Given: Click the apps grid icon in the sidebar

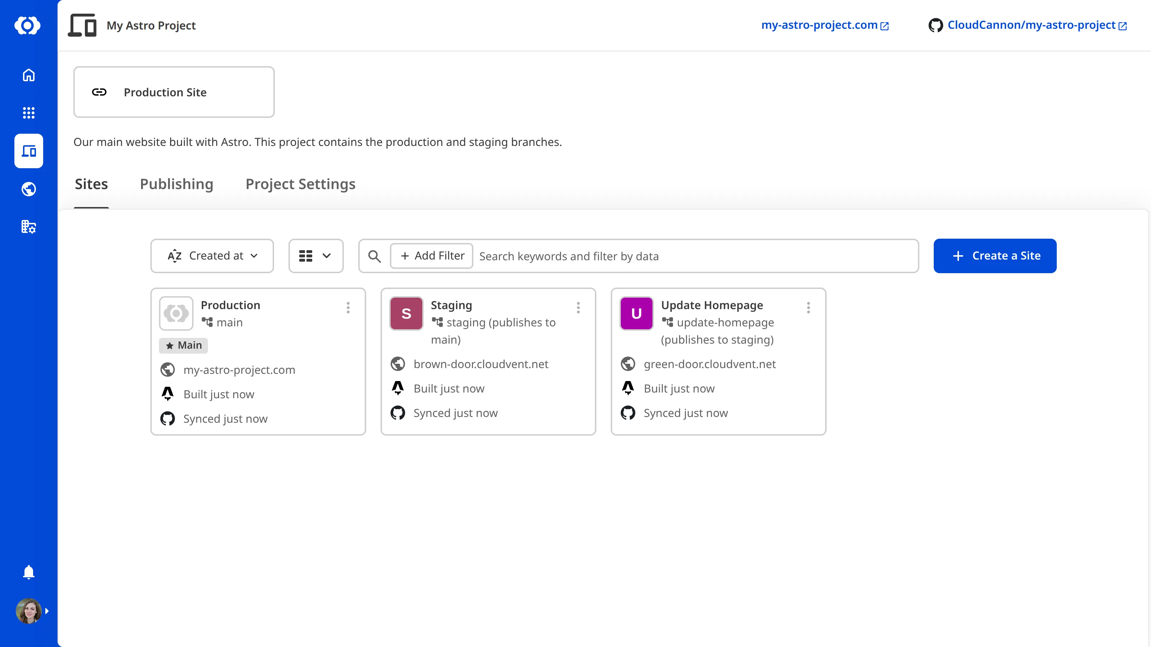Looking at the screenshot, I should click(28, 113).
